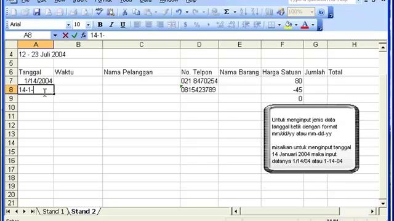Insert a hyperlink using the globe icon

coord(215,12)
